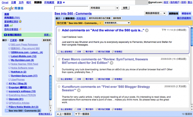This screenshot has width=193, height=117.
Task: Share the Ewan Monro comment entry (分享)
Action: (x=78, y=79)
